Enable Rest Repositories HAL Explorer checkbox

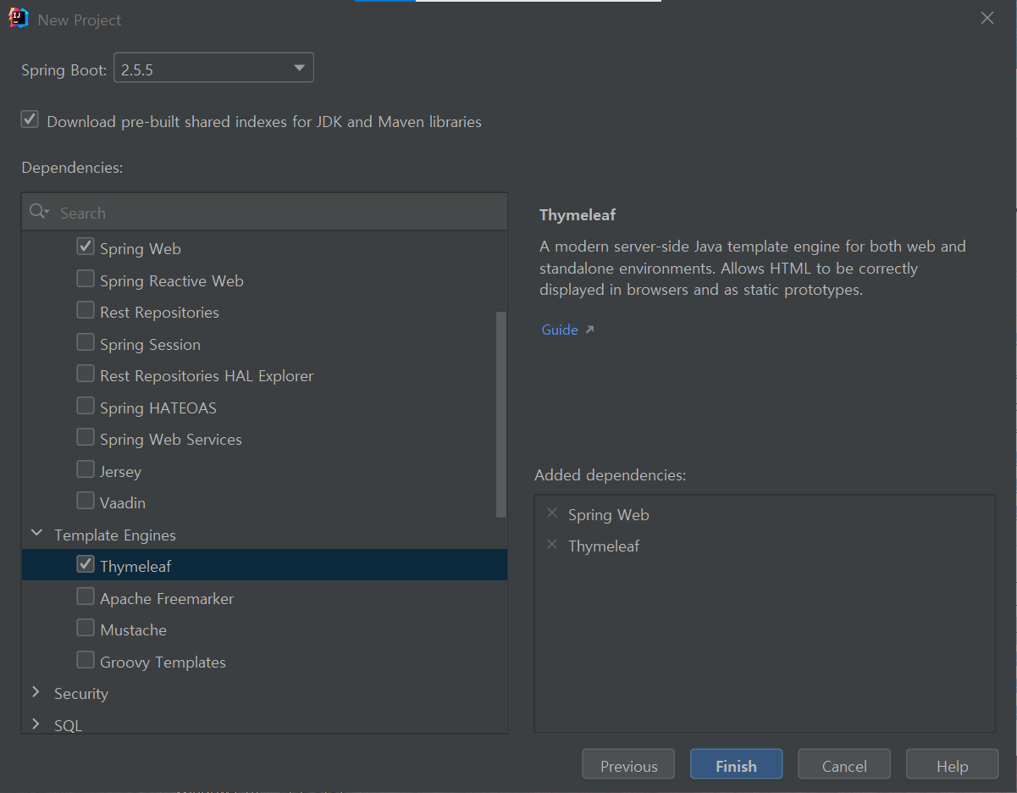click(86, 374)
